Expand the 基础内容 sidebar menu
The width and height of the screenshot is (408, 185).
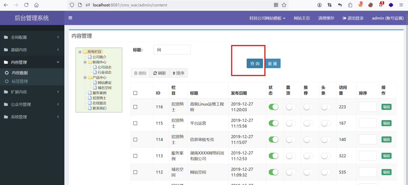(32, 50)
